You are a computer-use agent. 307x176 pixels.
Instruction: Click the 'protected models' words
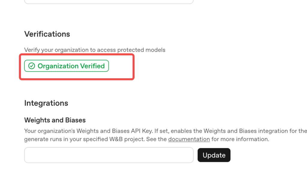[x=142, y=50]
